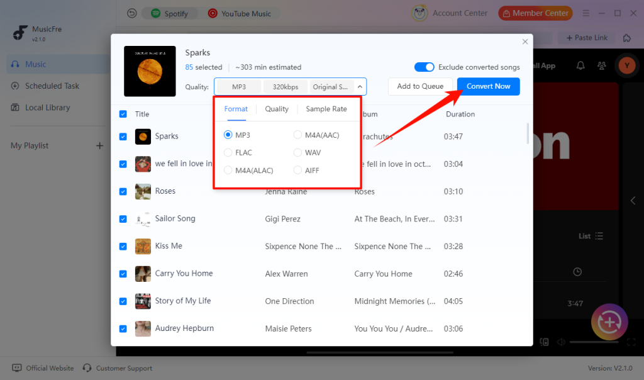This screenshot has width=644, height=380.
Task: Choose the AIFF format radio button
Action: (x=297, y=170)
